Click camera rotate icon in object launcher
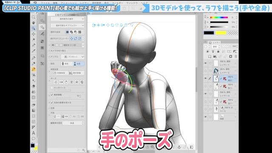Screen dimensions: 272x153 [94, 25]
